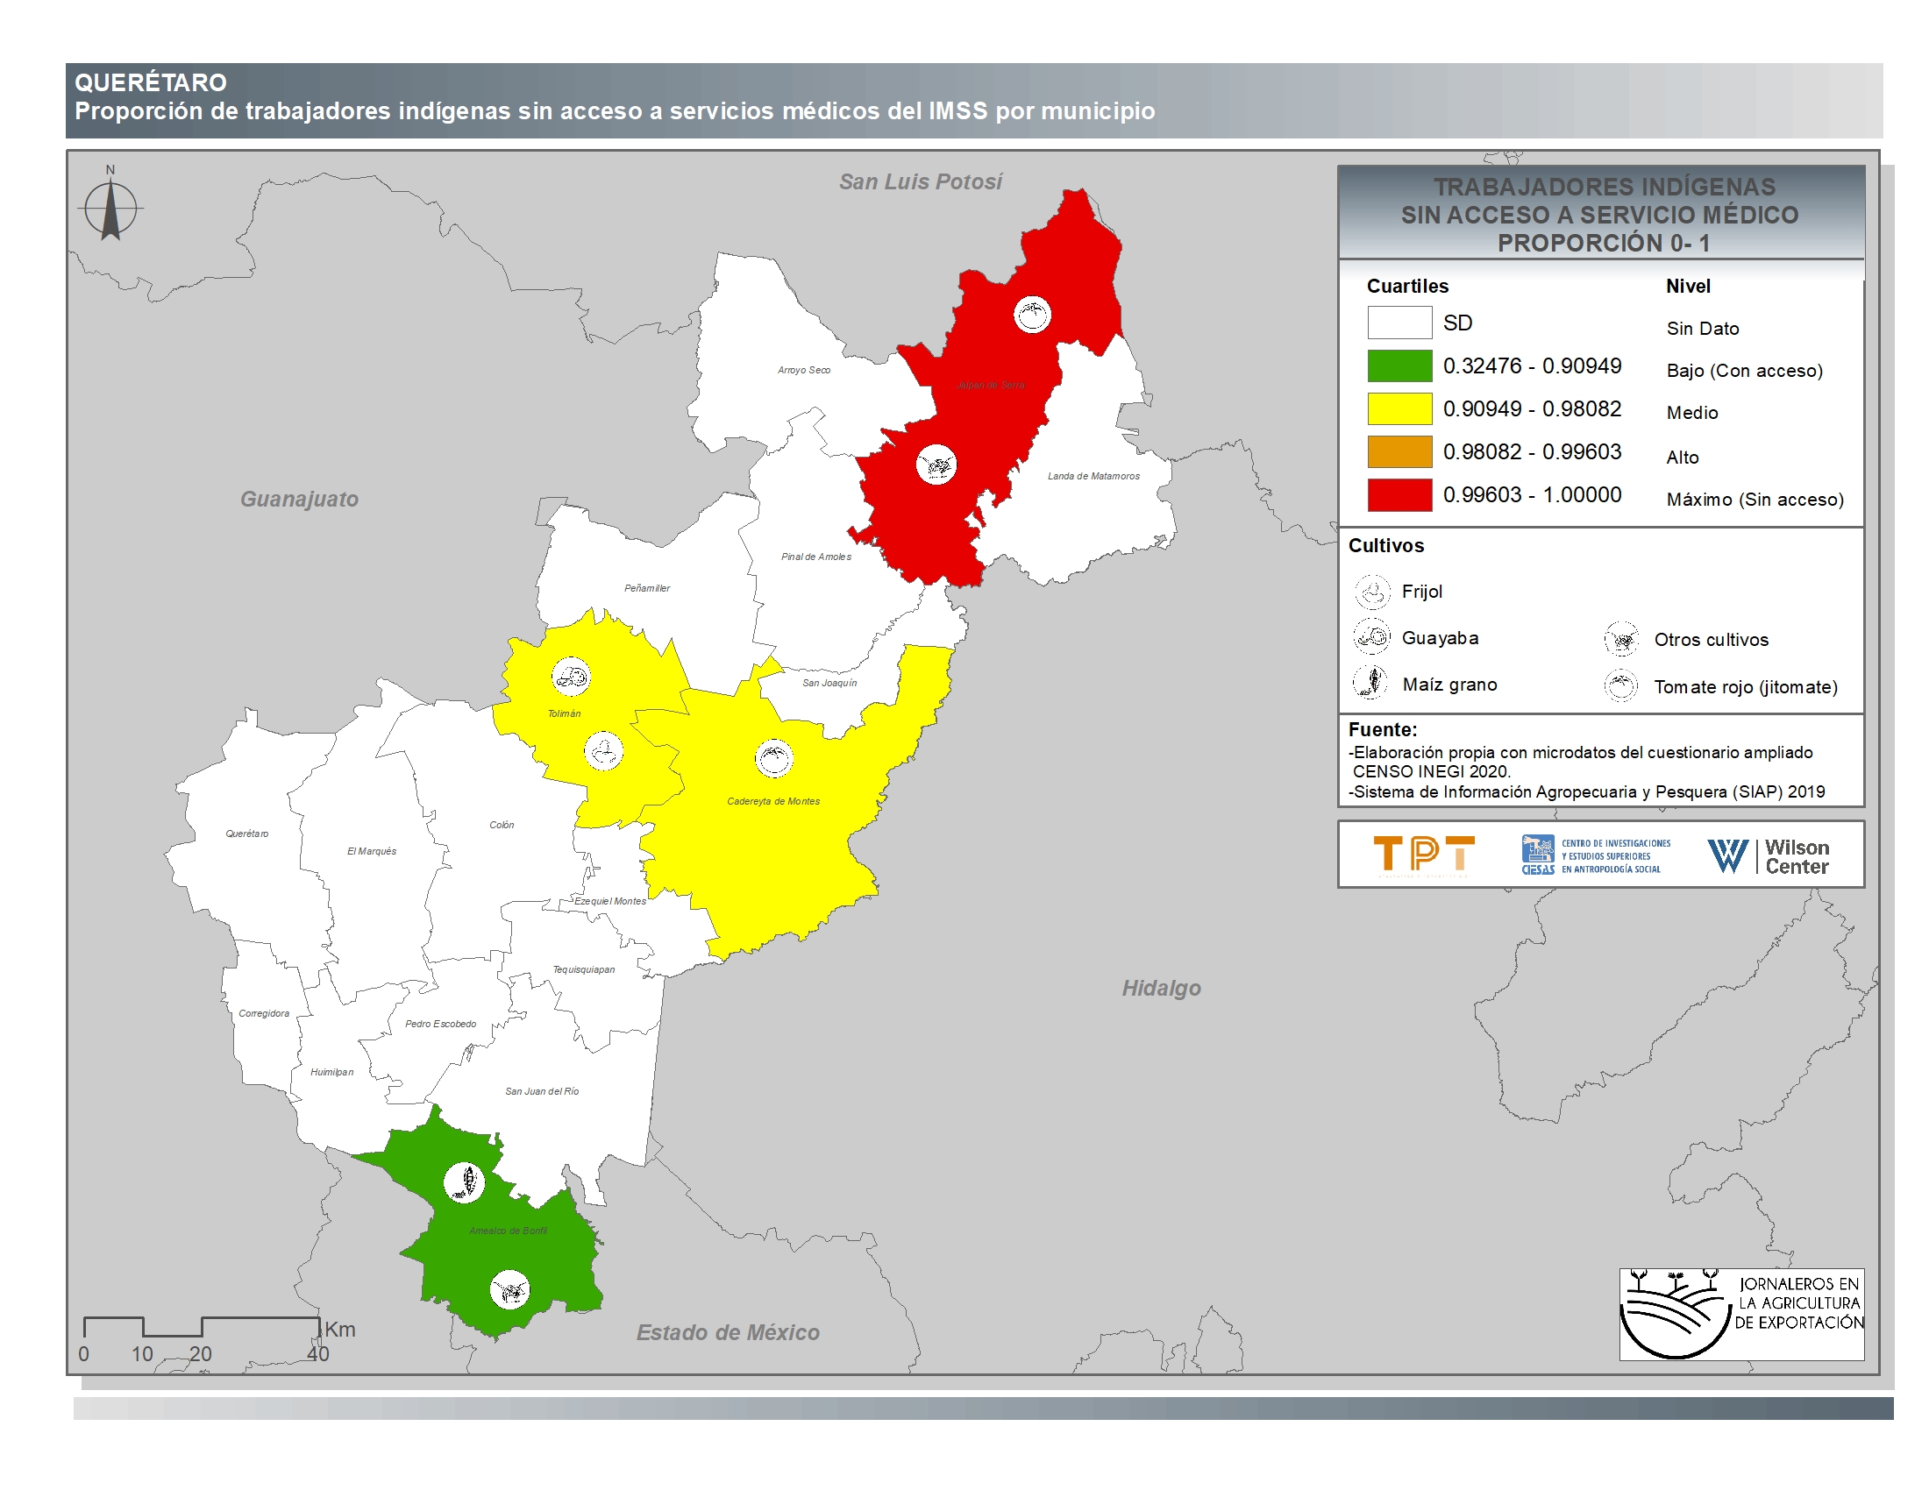This screenshot has width=1929, height=1490.
Task: Click the tomato marker in Cadereyta de Montes
Action: tap(773, 757)
